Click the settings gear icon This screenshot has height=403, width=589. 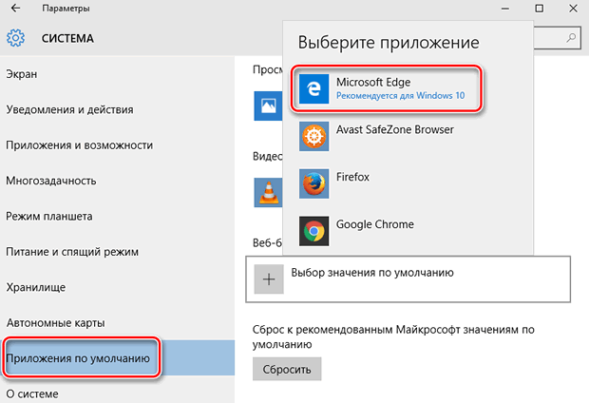(x=15, y=40)
